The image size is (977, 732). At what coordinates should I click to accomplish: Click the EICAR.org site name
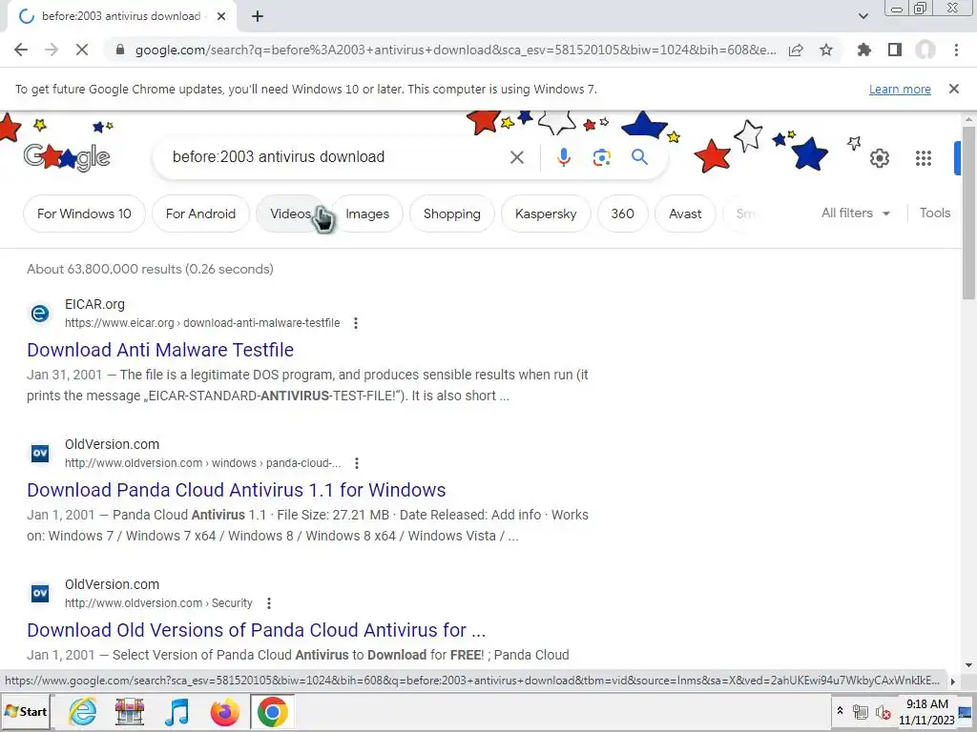pos(94,304)
